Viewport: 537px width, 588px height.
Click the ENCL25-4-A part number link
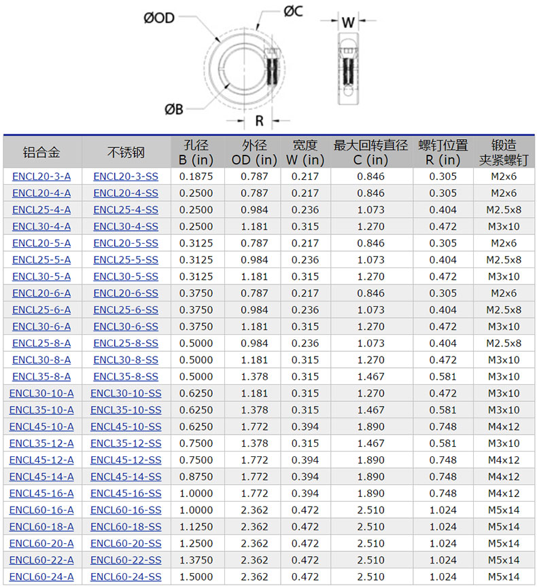[41, 210]
